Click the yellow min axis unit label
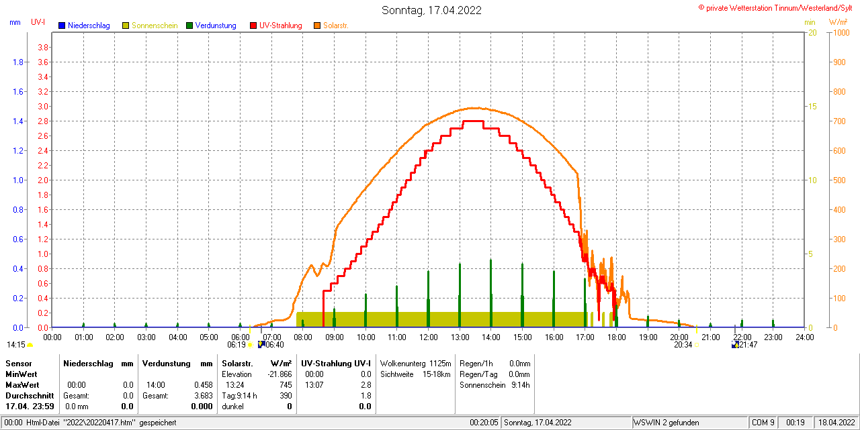Image resolution: width=860 pixels, height=430 pixels. pos(810,22)
